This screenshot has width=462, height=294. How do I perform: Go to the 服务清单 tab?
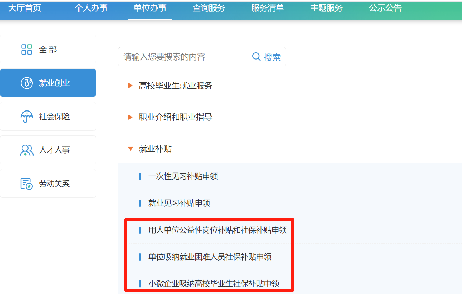268,8
